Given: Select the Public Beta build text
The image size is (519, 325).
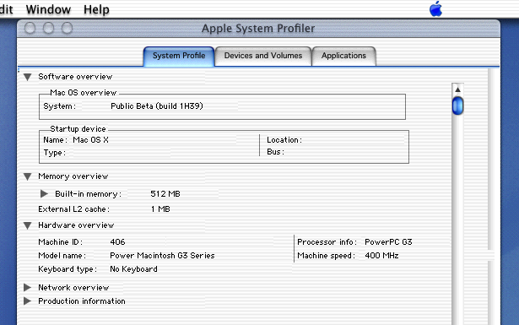Looking at the screenshot, I should pyautogui.click(x=157, y=106).
